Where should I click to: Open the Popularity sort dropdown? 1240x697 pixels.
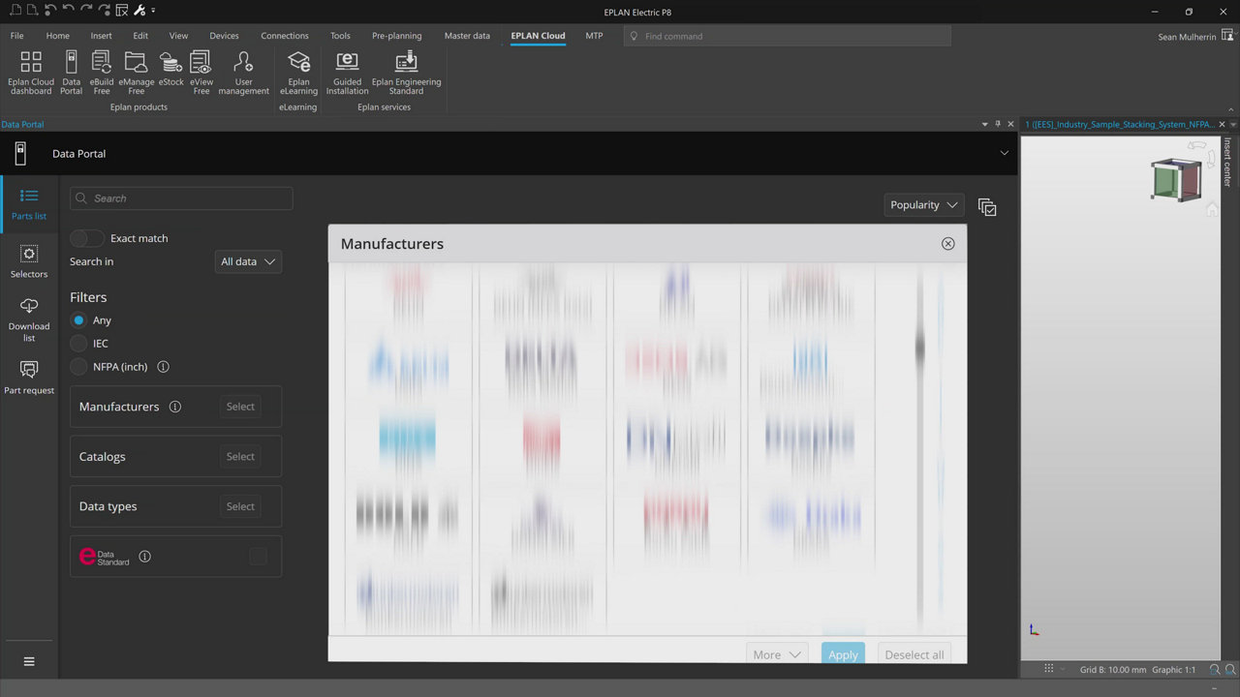coord(923,205)
